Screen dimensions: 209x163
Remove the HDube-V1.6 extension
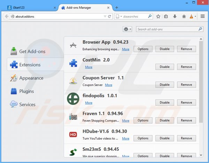point(186,138)
